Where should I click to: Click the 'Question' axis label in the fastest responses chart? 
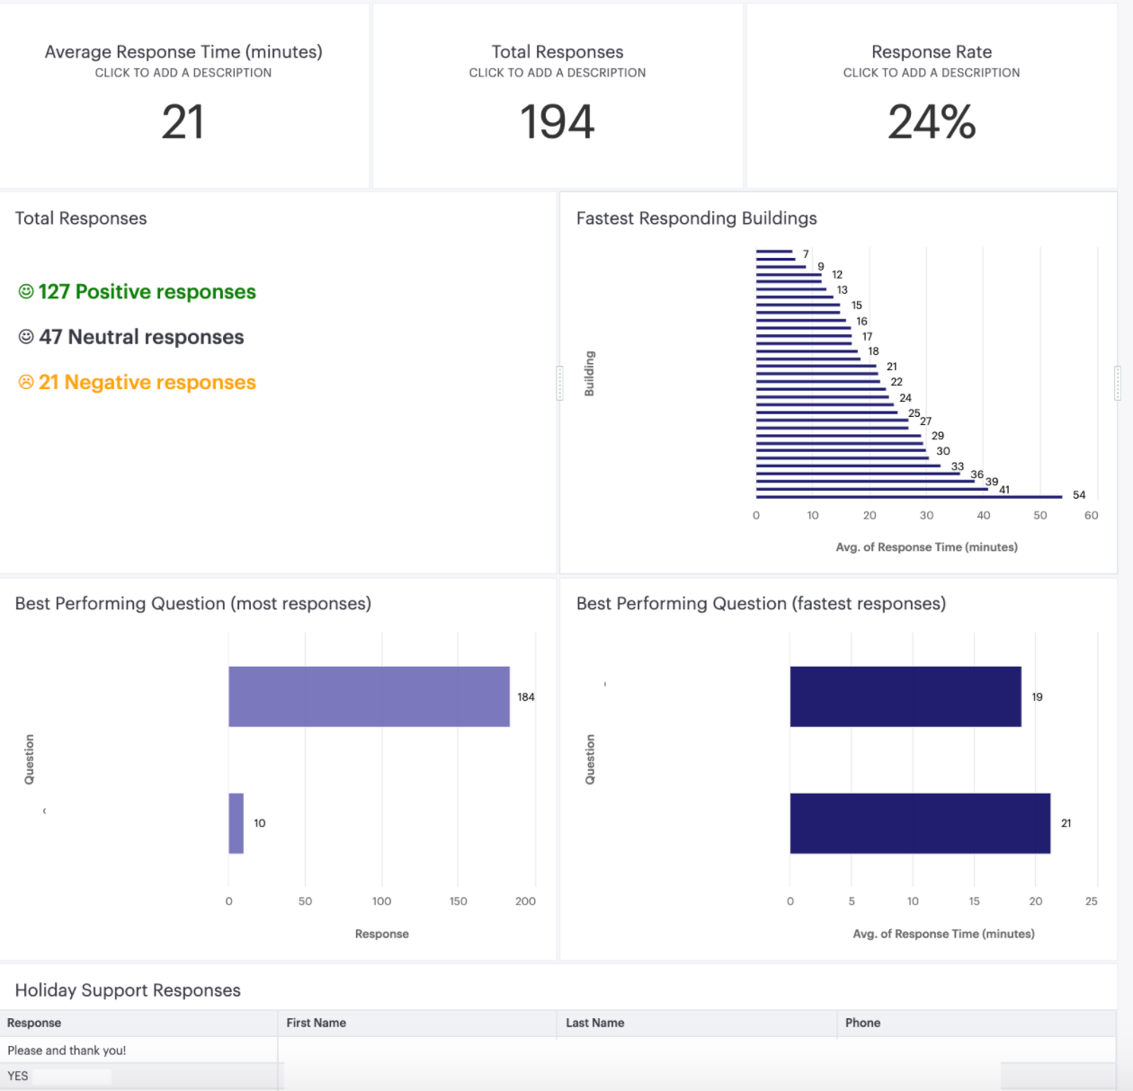590,759
